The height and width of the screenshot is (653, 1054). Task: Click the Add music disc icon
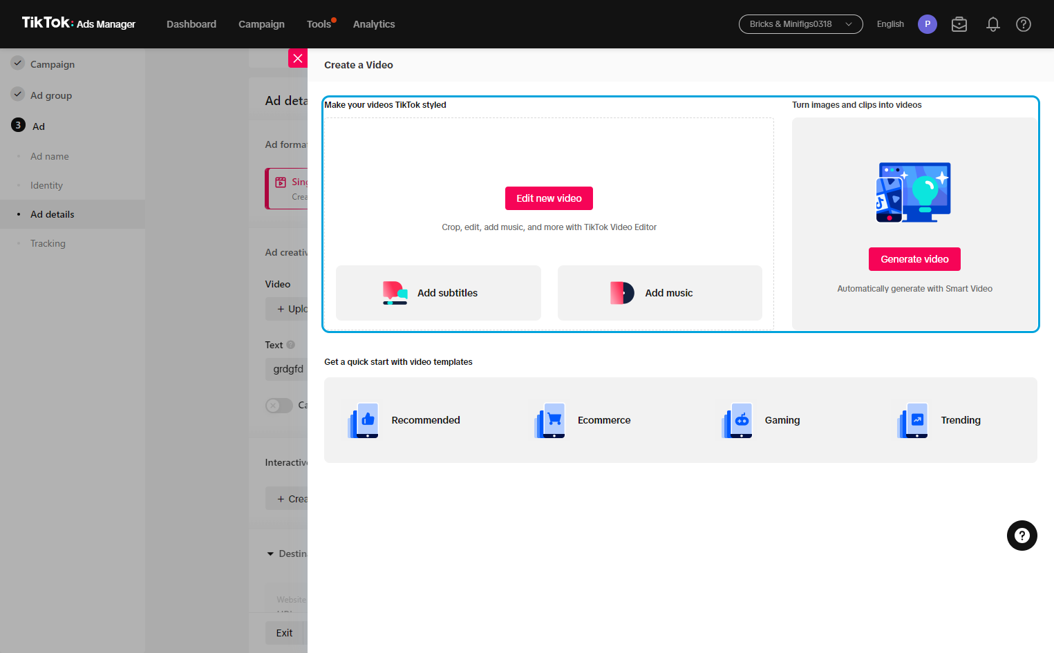[622, 293]
